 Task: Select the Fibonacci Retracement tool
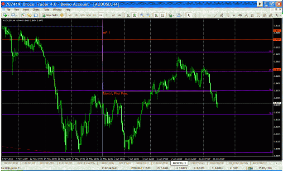(x=228, y=15)
